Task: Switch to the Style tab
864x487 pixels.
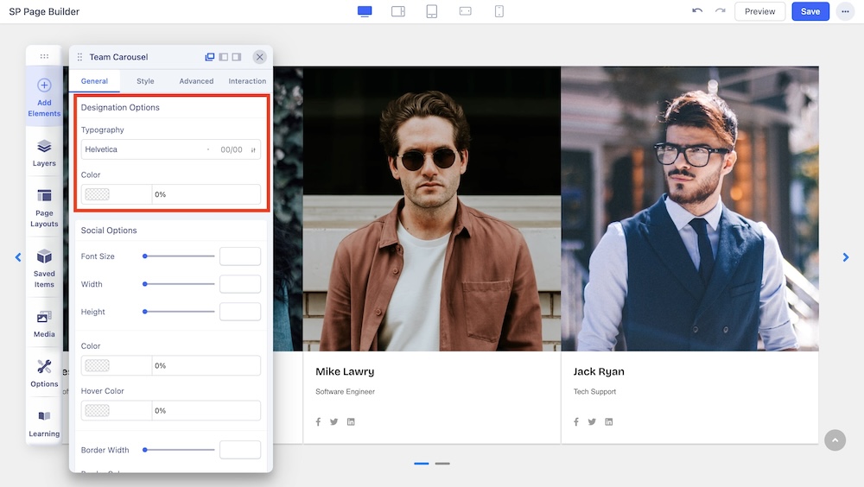Action: pyautogui.click(x=145, y=81)
